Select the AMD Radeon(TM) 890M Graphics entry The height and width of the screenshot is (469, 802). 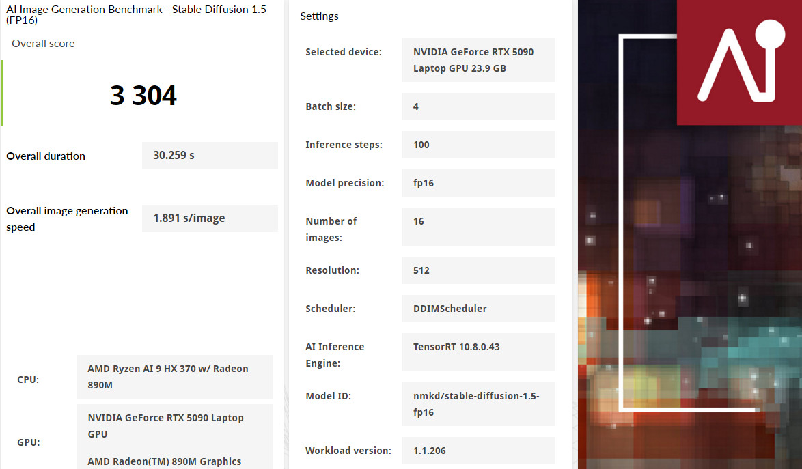click(164, 461)
